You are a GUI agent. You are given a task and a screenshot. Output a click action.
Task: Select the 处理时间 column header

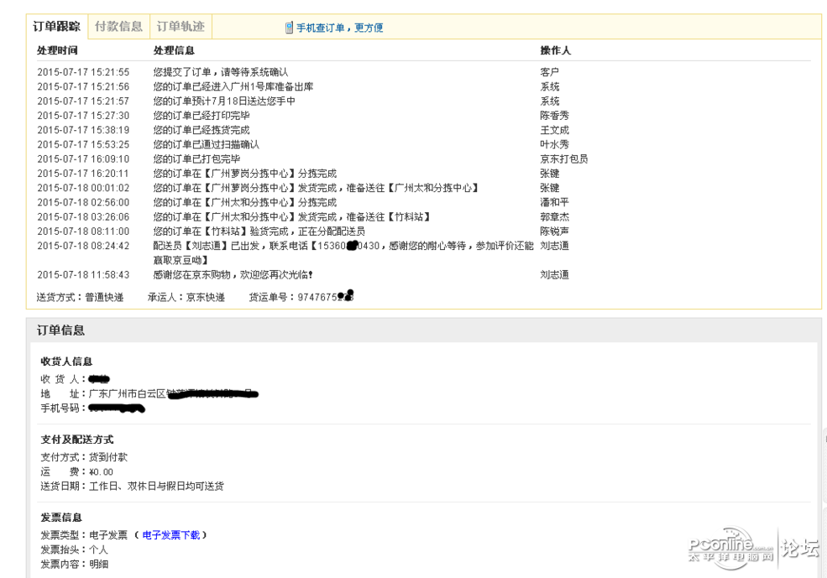(x=57, y=50)
